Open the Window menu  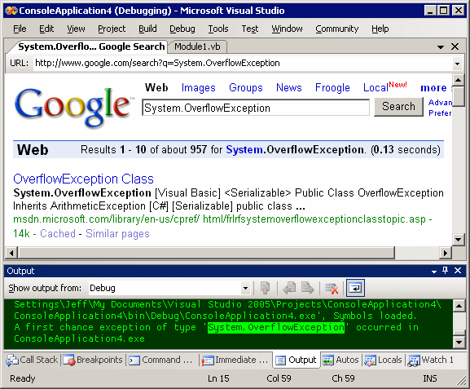click(x=287, y=29)
